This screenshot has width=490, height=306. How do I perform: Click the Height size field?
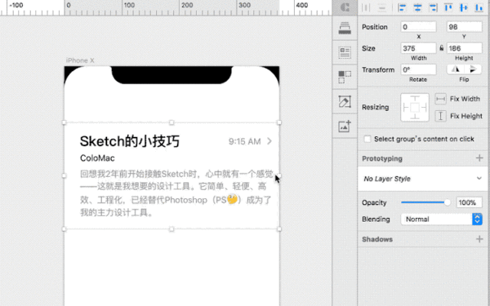tap(464, 48)
